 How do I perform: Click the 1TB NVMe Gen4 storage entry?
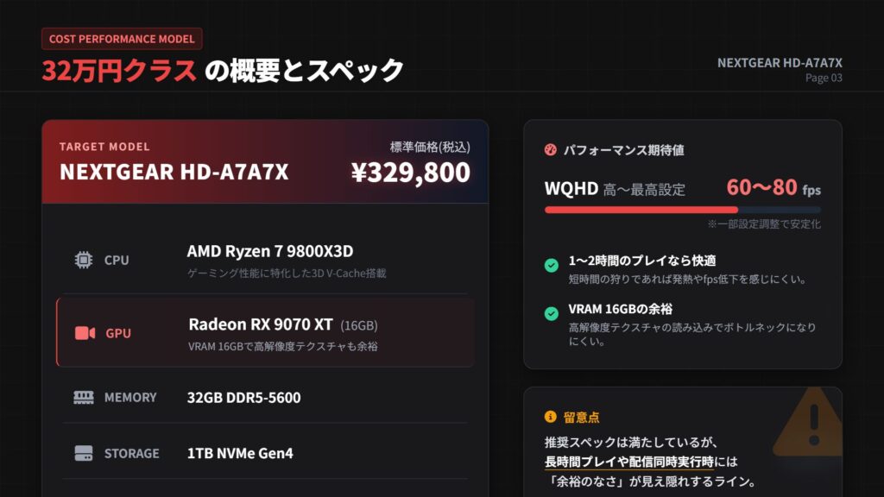point(240,453)
